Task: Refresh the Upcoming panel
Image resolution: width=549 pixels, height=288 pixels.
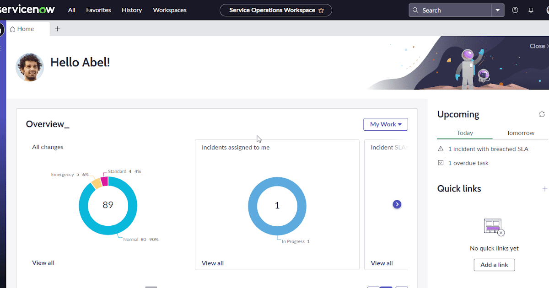Action: pyautogui.click(x=542, y=114)
